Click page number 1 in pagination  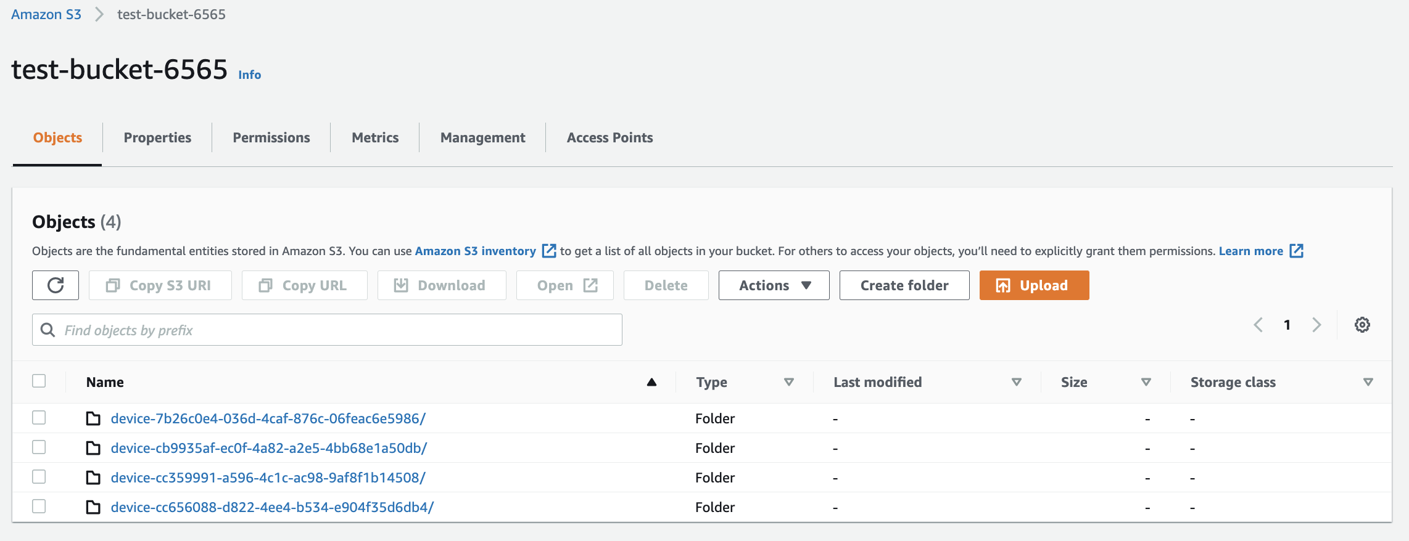point(1287,325)
